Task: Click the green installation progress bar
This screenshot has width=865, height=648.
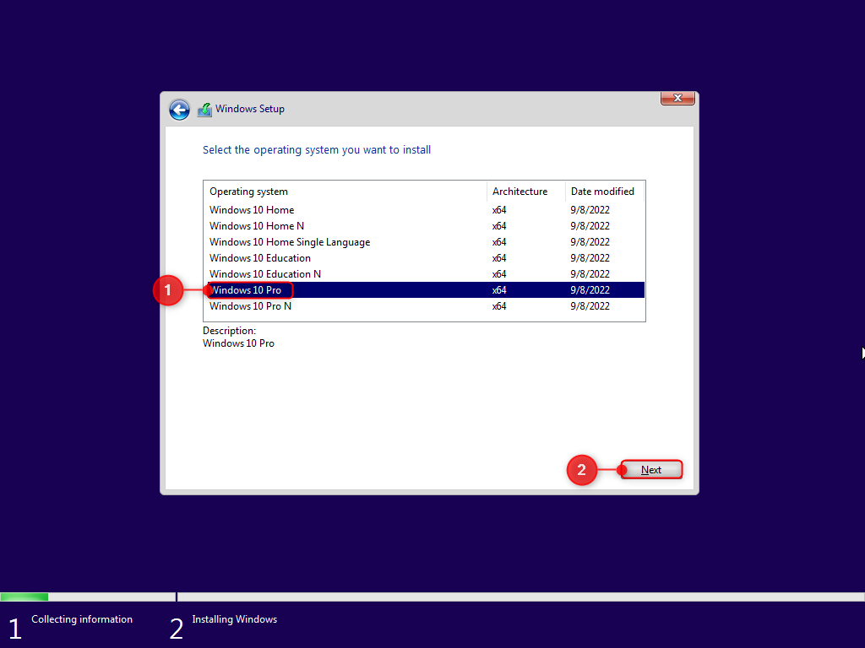Action: click(x=24, y=597)
